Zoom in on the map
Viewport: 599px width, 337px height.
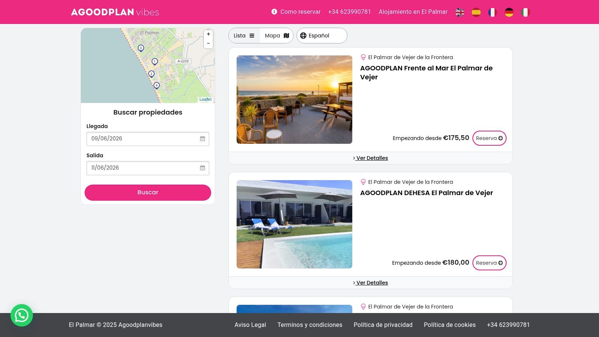coord(209,34)
